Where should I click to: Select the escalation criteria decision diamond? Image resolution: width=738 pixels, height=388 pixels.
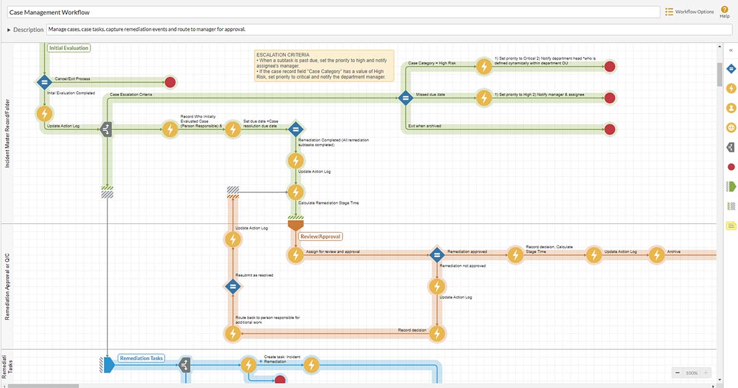pyautogui.click(x=405, y=97)
